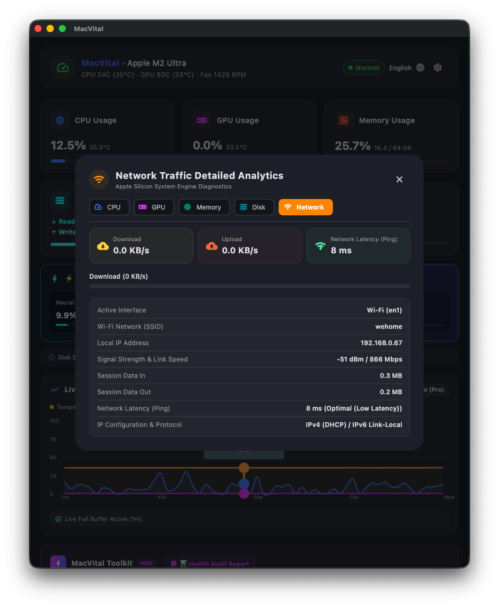499x607 pixels.
Task: Click the Normal status badge
Action: coord(363,68)
